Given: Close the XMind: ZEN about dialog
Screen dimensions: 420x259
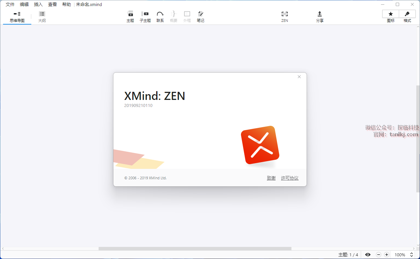Looking at the screenshot, I should point(299,77).
